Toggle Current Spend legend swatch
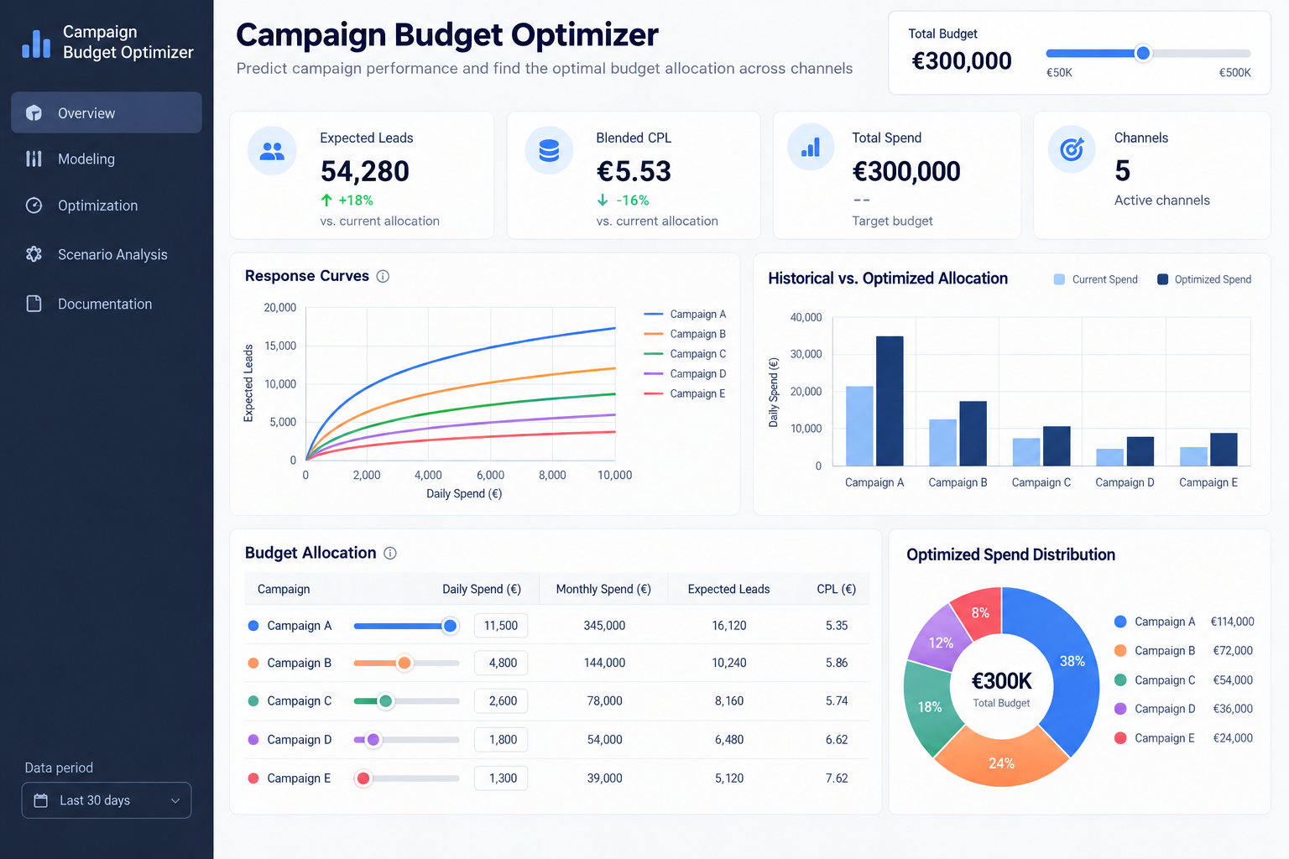The image size is (1289, 859). click(x=1059, y=279)
